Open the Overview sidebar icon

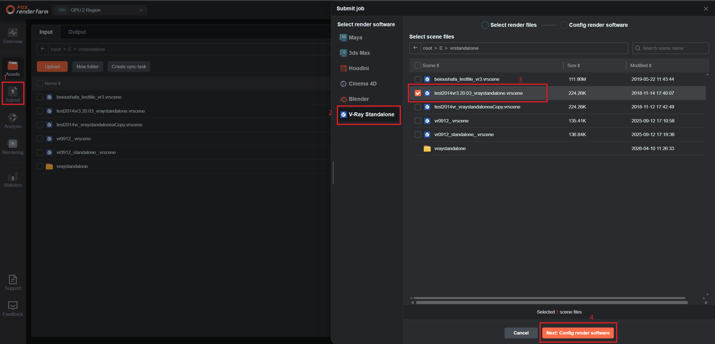point(13,33)
